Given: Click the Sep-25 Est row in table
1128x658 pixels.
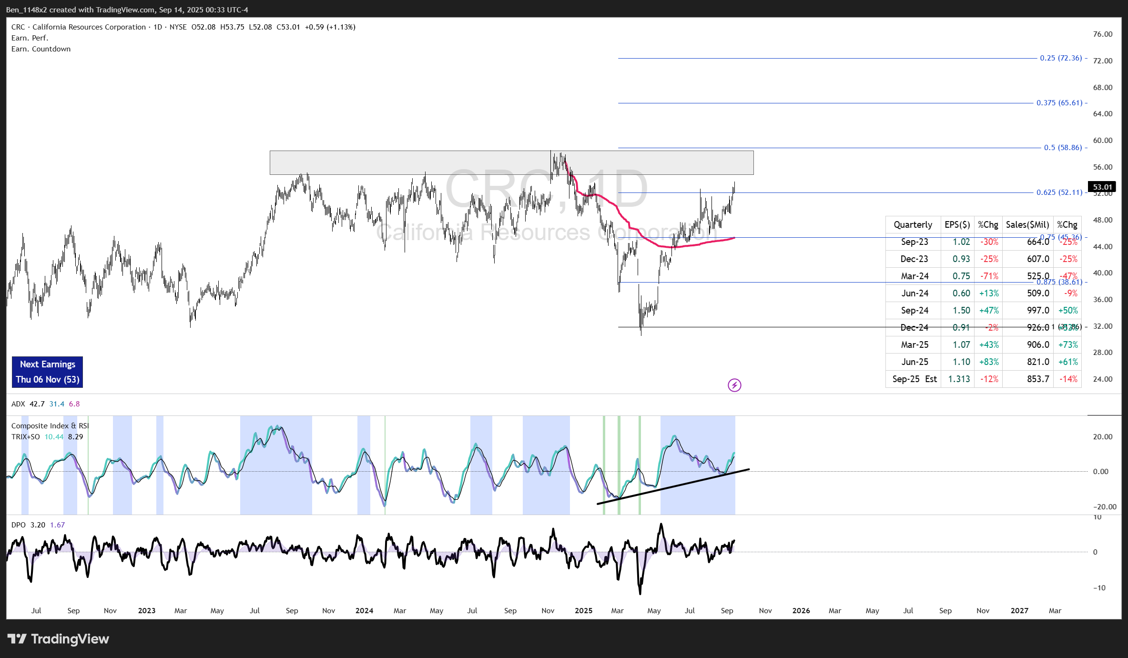Looking at the screenshot, I should 914,379.
